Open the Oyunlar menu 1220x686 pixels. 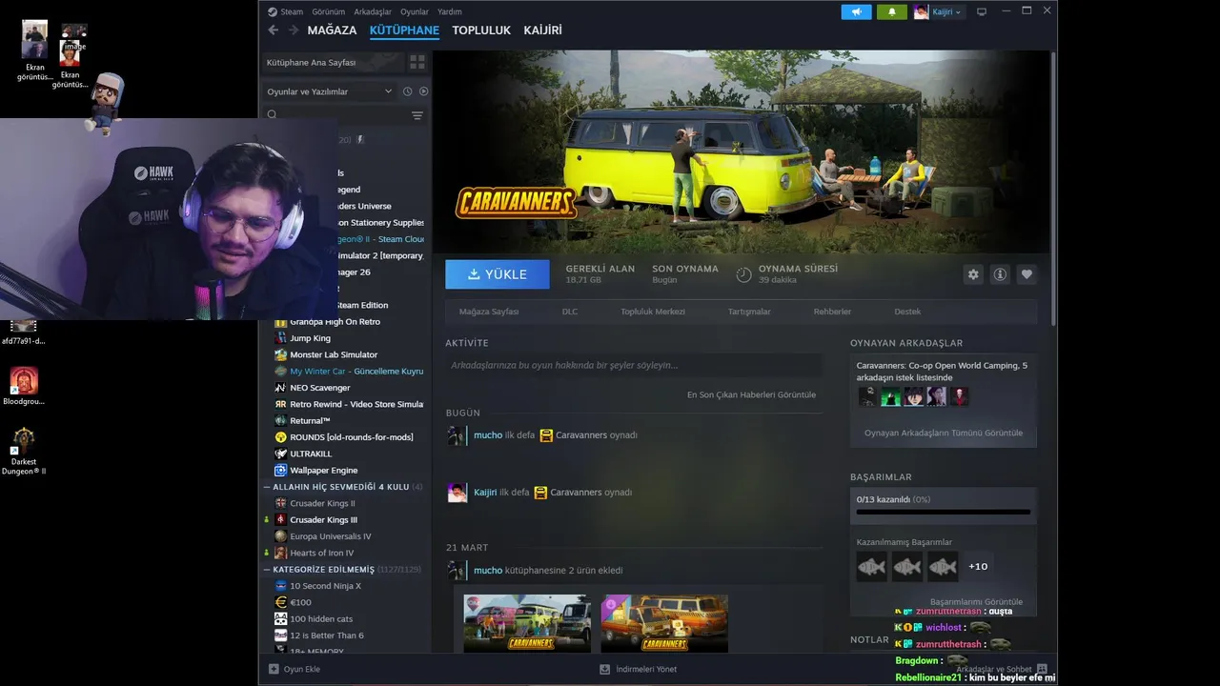pos(415,11)
